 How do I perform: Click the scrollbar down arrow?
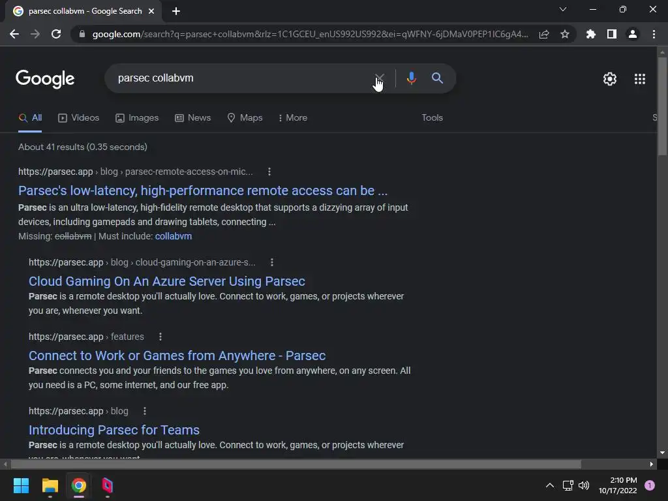tap(662, 453)
